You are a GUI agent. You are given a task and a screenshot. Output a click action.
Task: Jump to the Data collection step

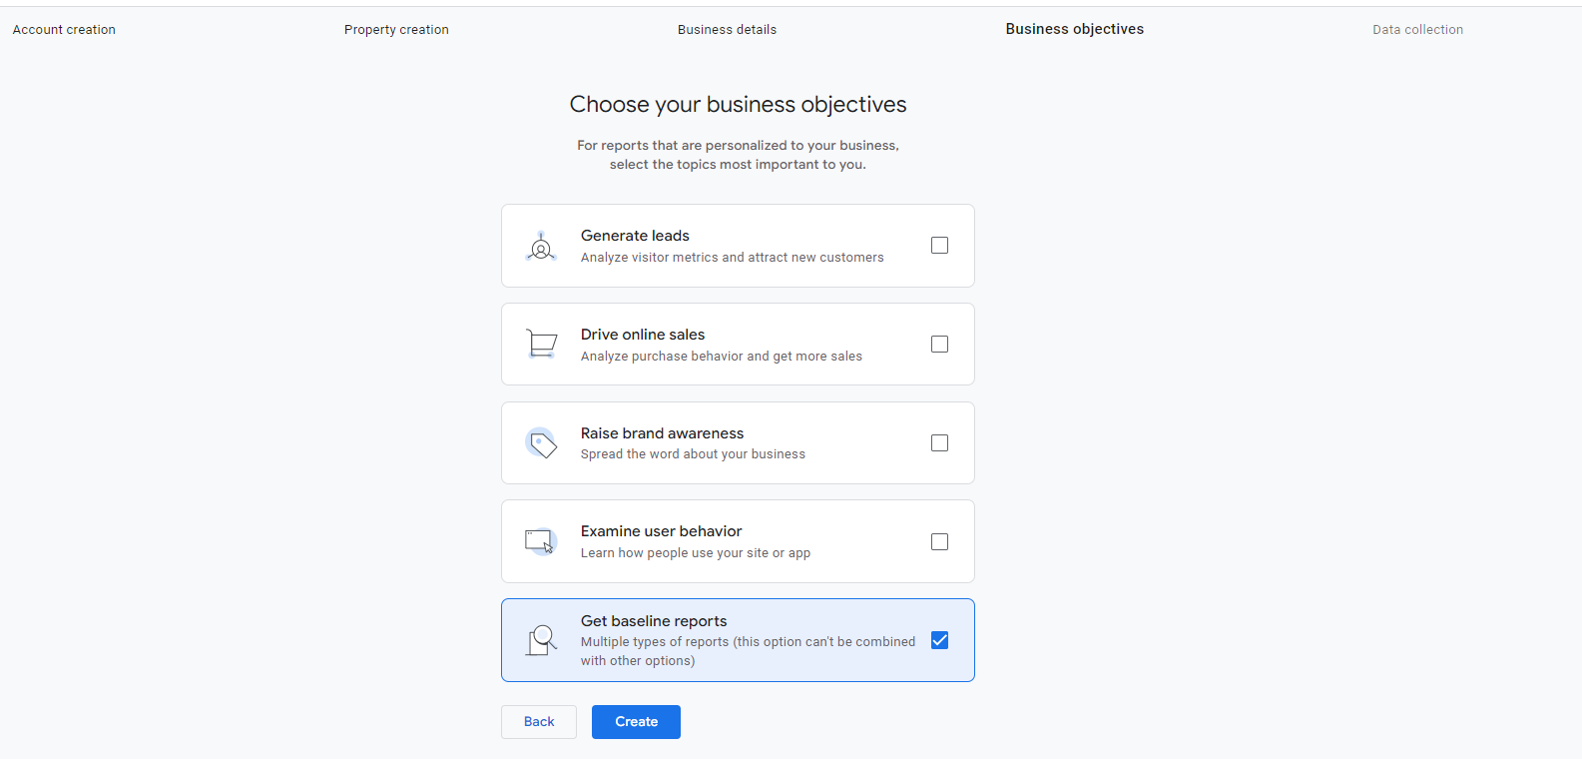[x=1417, y=30]
